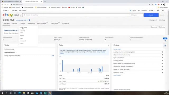This screenshot has height=95, width=169.
Task: Click into Search for anything field
Action: pyautogui.click(x=76, y=15)
